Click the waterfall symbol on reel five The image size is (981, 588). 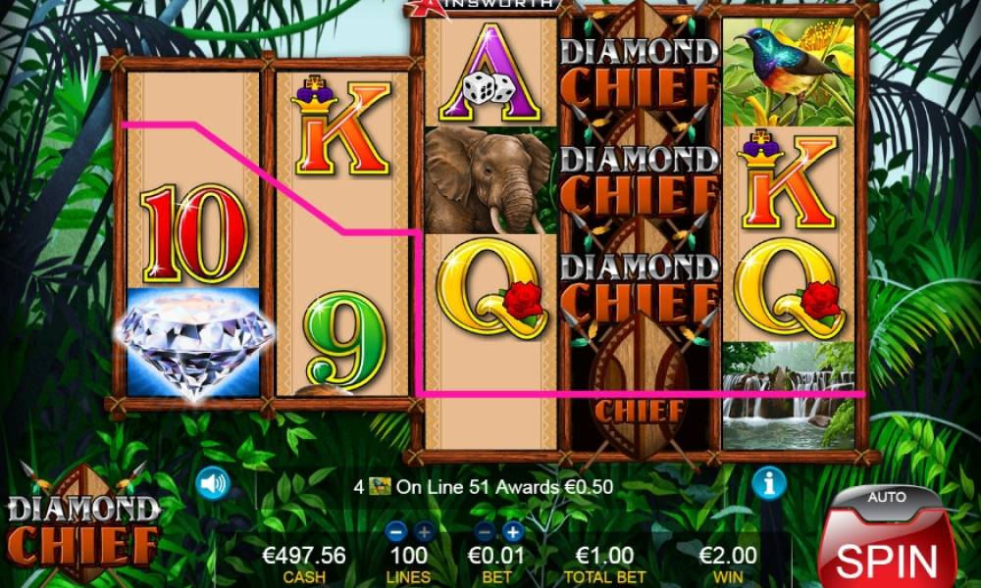(789, 394)
